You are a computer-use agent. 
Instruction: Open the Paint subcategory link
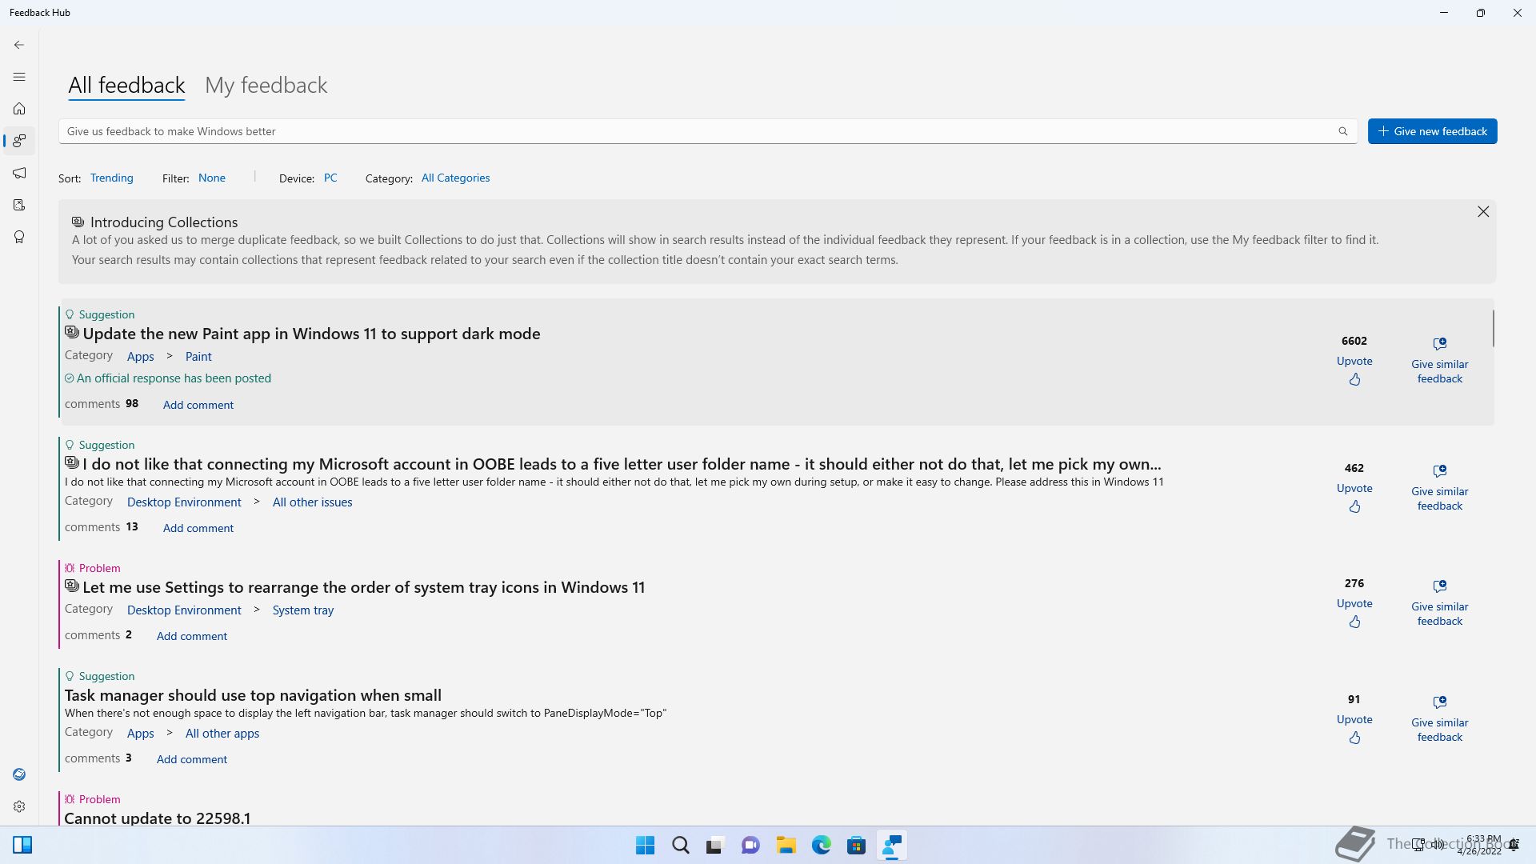198,357
